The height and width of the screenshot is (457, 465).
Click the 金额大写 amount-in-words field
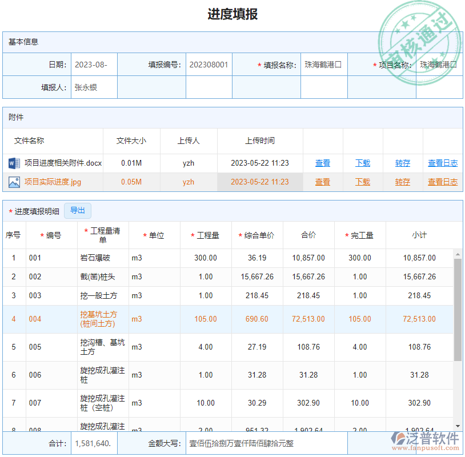tap(240, 443)
